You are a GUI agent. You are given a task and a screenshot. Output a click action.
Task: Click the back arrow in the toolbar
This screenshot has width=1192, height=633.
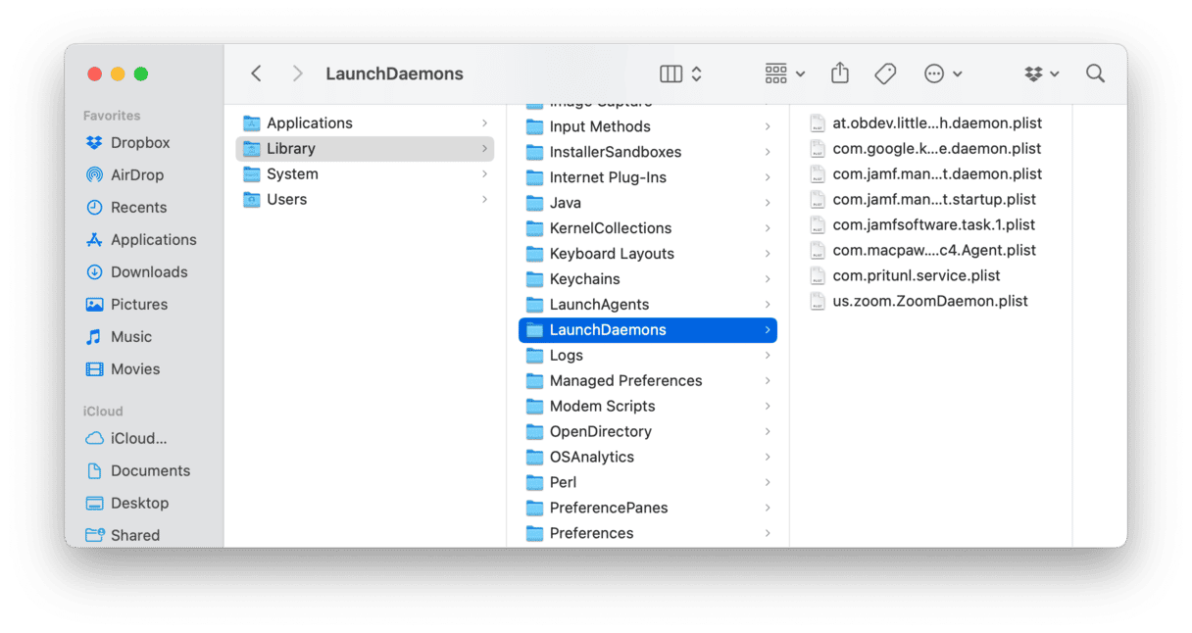(x=256, y=73)
